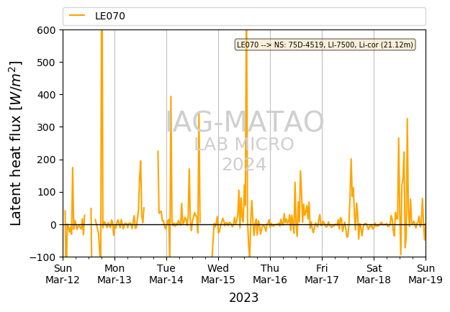Click the LE070 sensor annotation box
This screenshot has height=312, width=450.
(325, 45)
